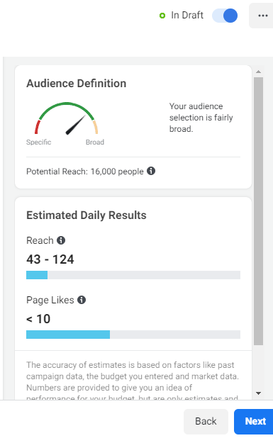Click the Back button

[x=206, y=421]
